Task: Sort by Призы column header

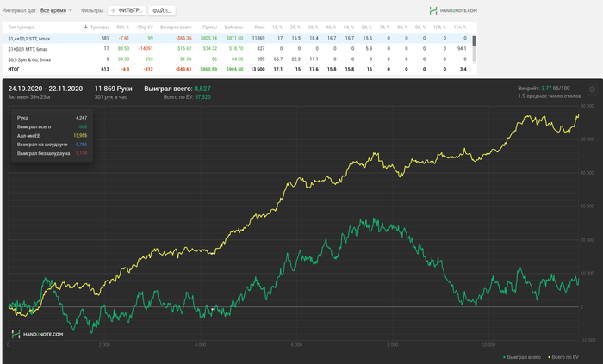Action: point(210,28)
